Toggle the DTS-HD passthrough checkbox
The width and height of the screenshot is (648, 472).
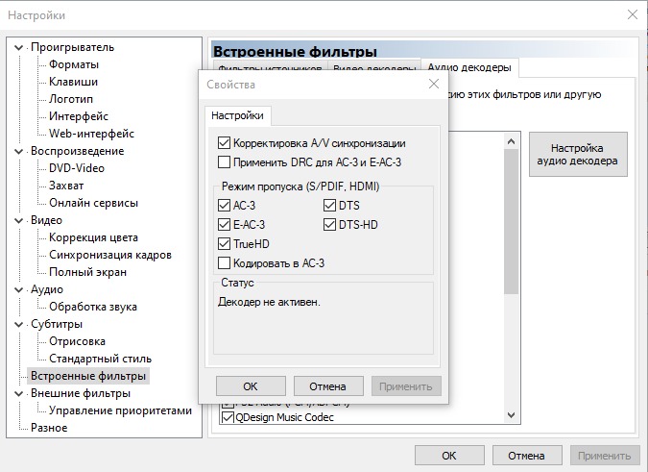coord(328,224)
